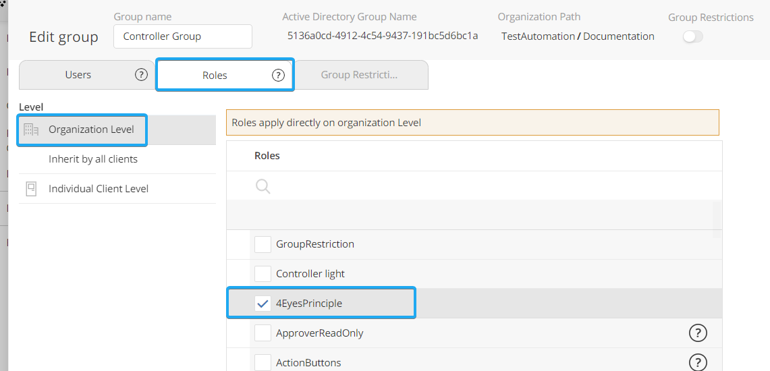
Task: Tick the ApproverReadOnly checkbox
Action: (263, 333)
